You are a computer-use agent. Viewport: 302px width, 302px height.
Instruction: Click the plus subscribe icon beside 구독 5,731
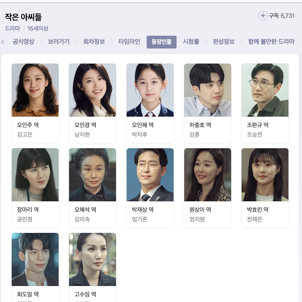[x=263, y=16]
